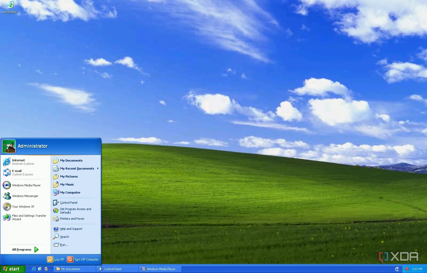The image size is (427, 273).
Task: Open Internet Explorer from the Quick Launch bar
Action: tap(34, 269)
